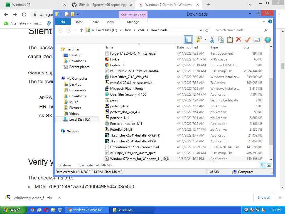Screen dimensions: 285x214
Task: Expand the arrow after Users in breadcrumb
Action: tap(134, 30)
